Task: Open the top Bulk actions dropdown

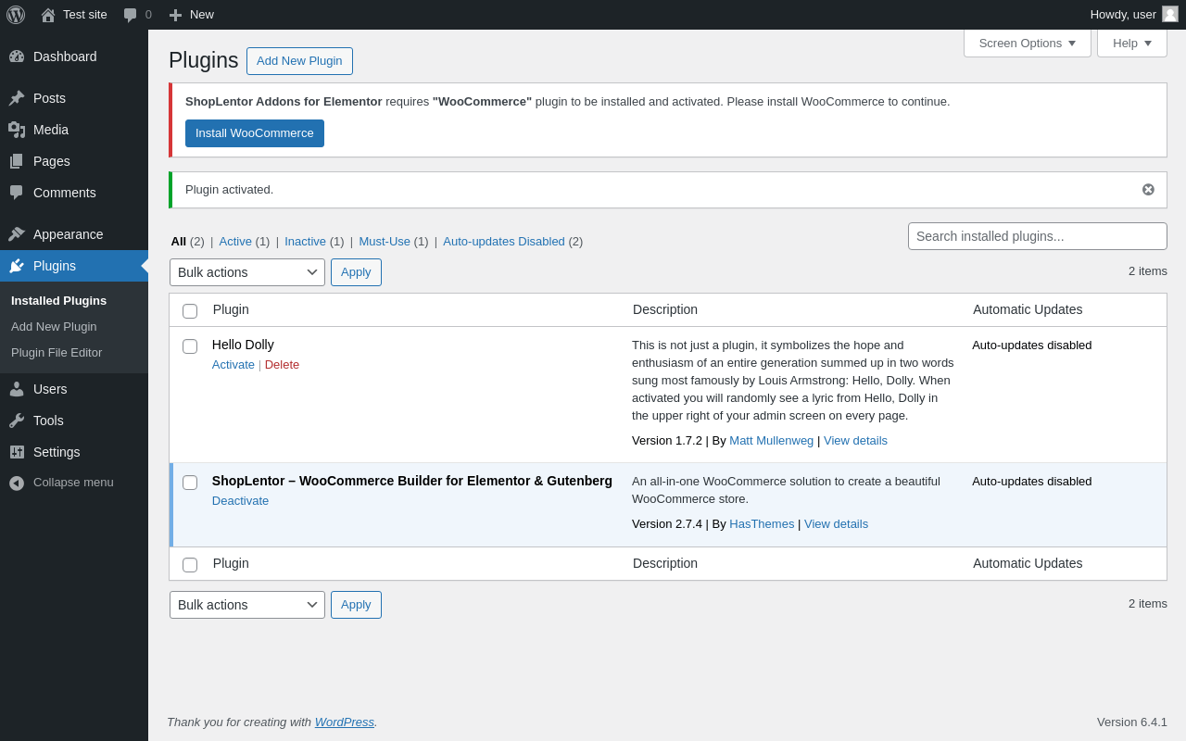Action: coord(246,272)
